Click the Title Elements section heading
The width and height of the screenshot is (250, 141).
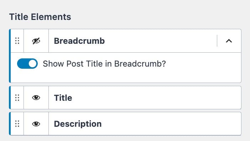pos(40,17)
